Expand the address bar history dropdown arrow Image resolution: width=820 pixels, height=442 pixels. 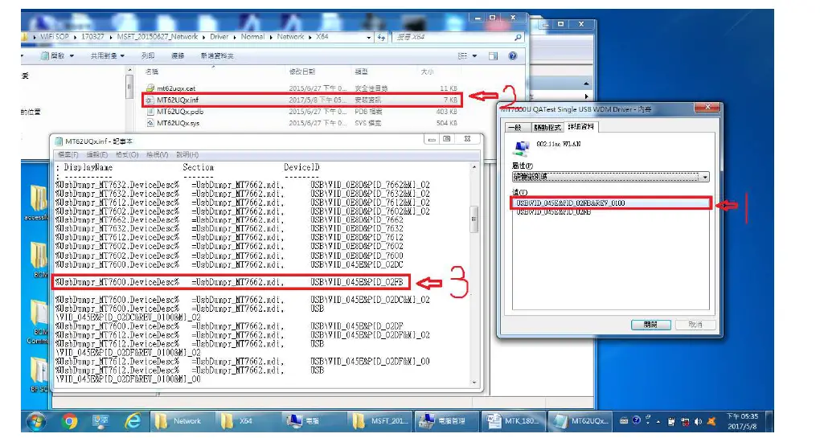[x=369, y=38]
